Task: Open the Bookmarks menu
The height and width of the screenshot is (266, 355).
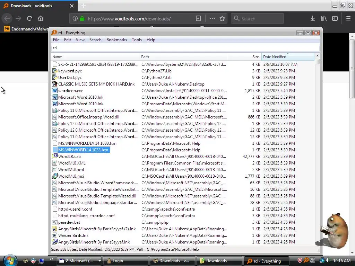Action: 116,40
